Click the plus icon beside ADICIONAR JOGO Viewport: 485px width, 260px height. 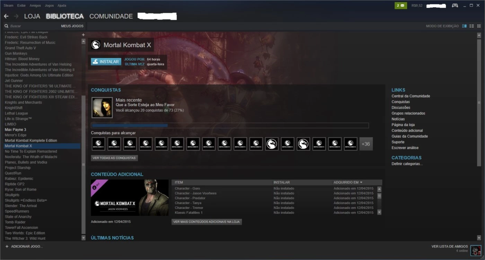coord(7,247)
